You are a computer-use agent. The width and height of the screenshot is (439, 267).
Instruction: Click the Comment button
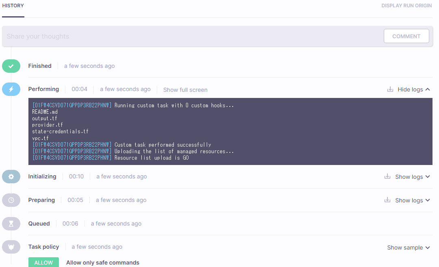pyautogui.click(x=406, y=36)
